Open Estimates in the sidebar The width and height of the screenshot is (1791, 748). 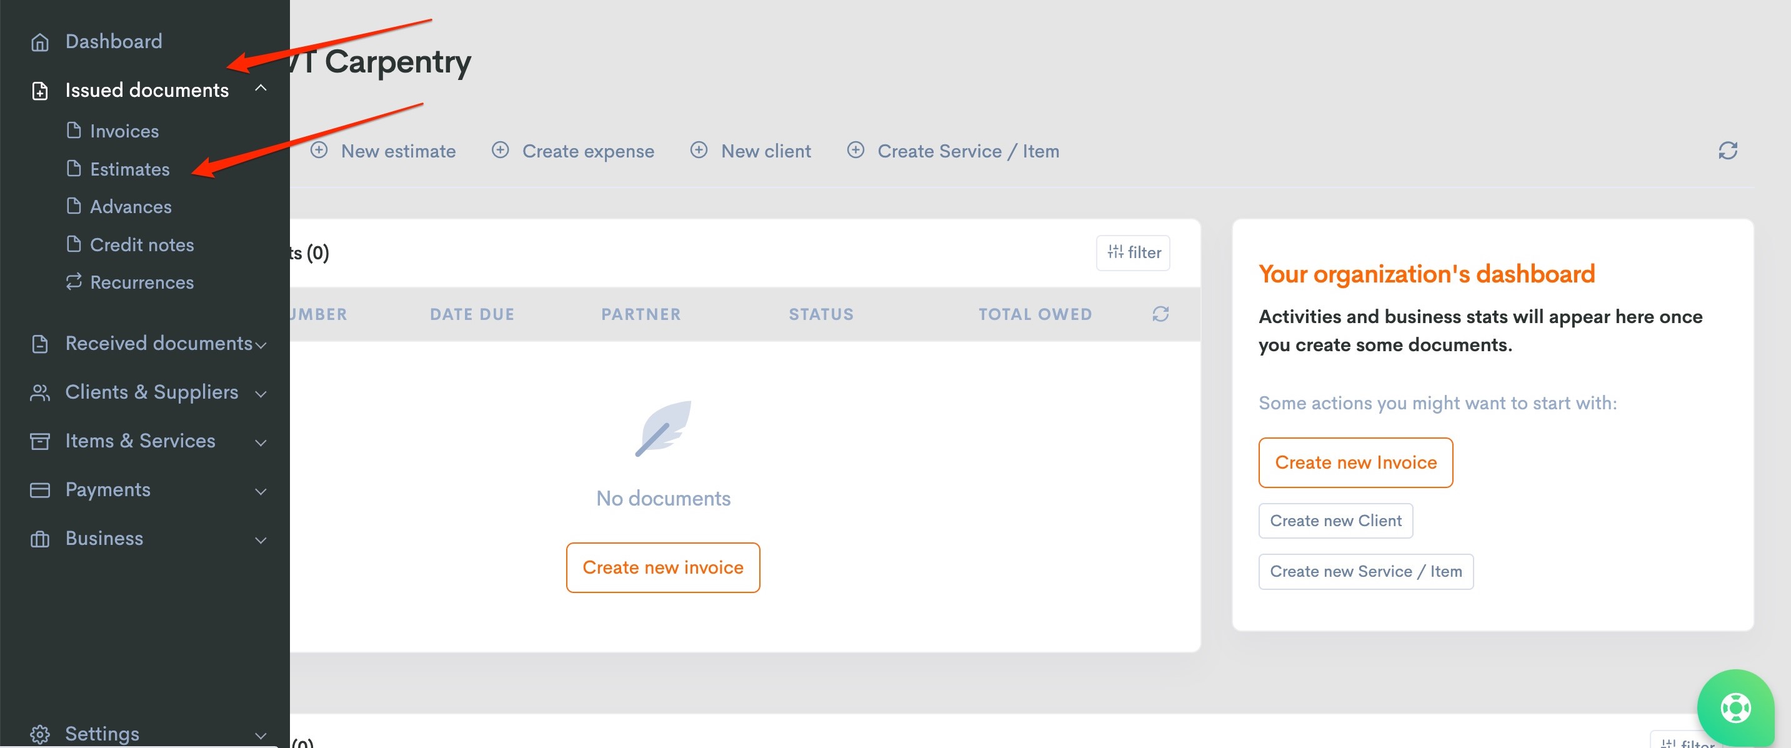tap(130, 169)
